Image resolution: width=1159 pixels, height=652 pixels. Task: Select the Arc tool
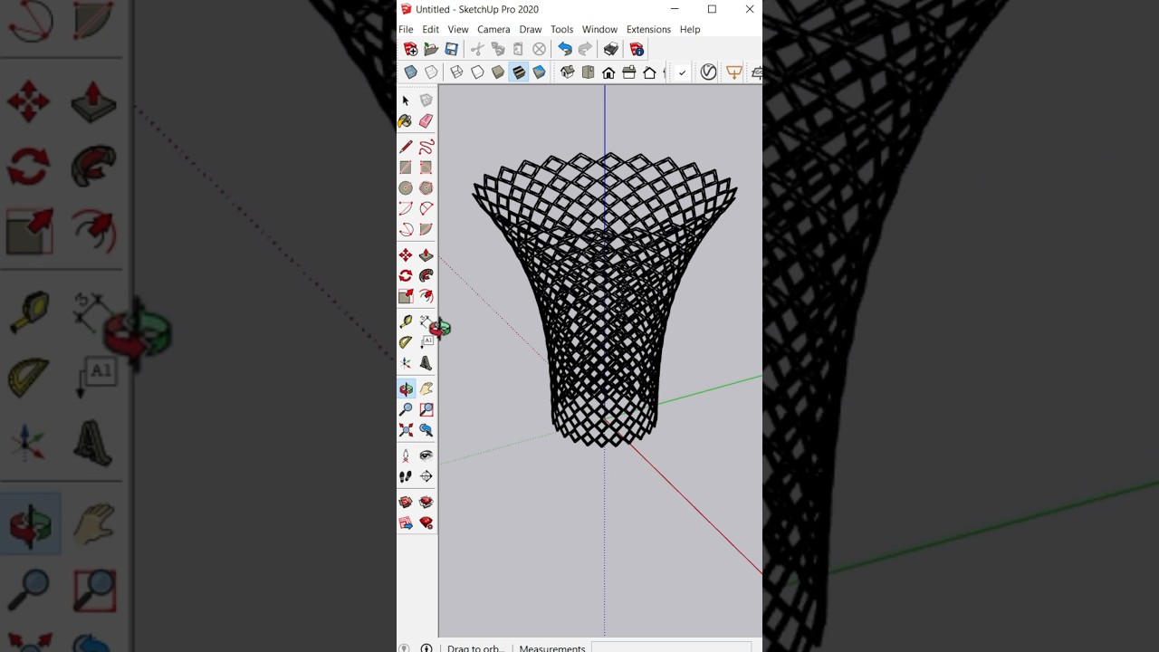coord(406,209)
